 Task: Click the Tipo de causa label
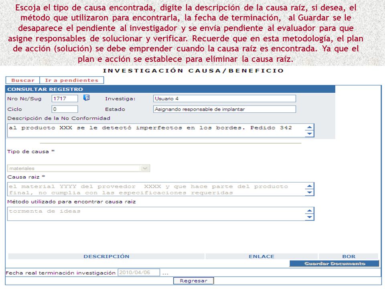pyautogui.click(x=31, y=152)
